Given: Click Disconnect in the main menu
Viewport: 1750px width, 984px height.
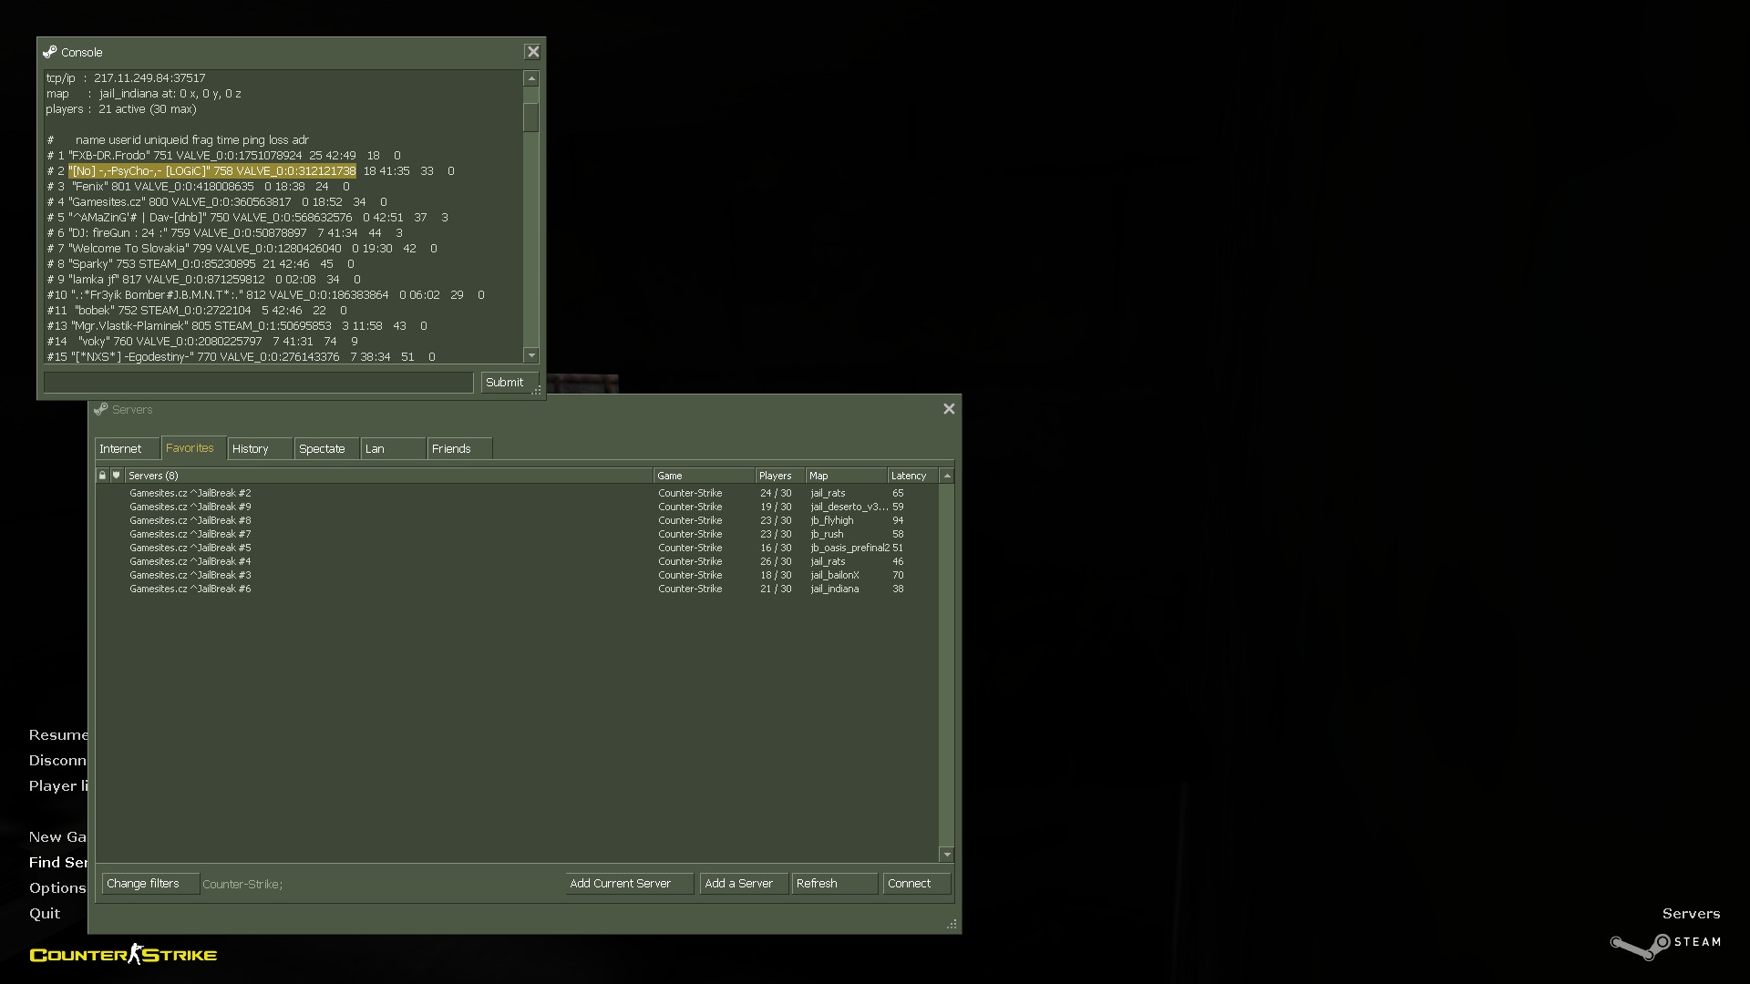Looking at the screenshot, I should [57, 761].
